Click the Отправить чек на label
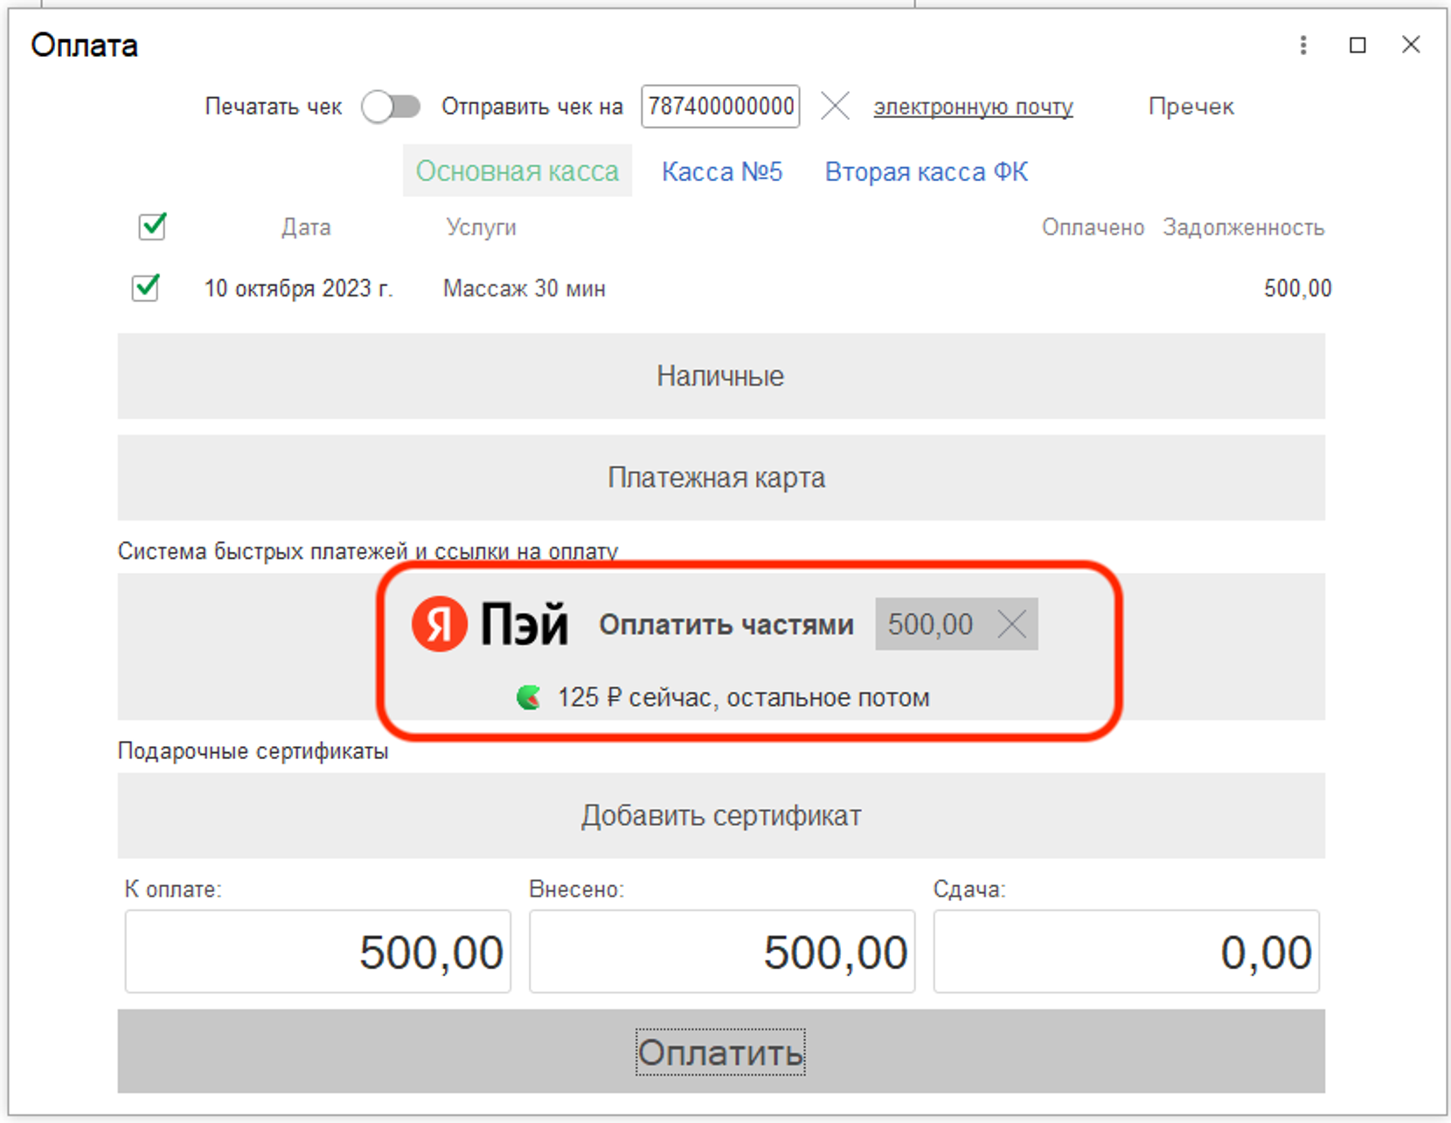This screenshot has width=1451, height=1123. coord(531,107)
